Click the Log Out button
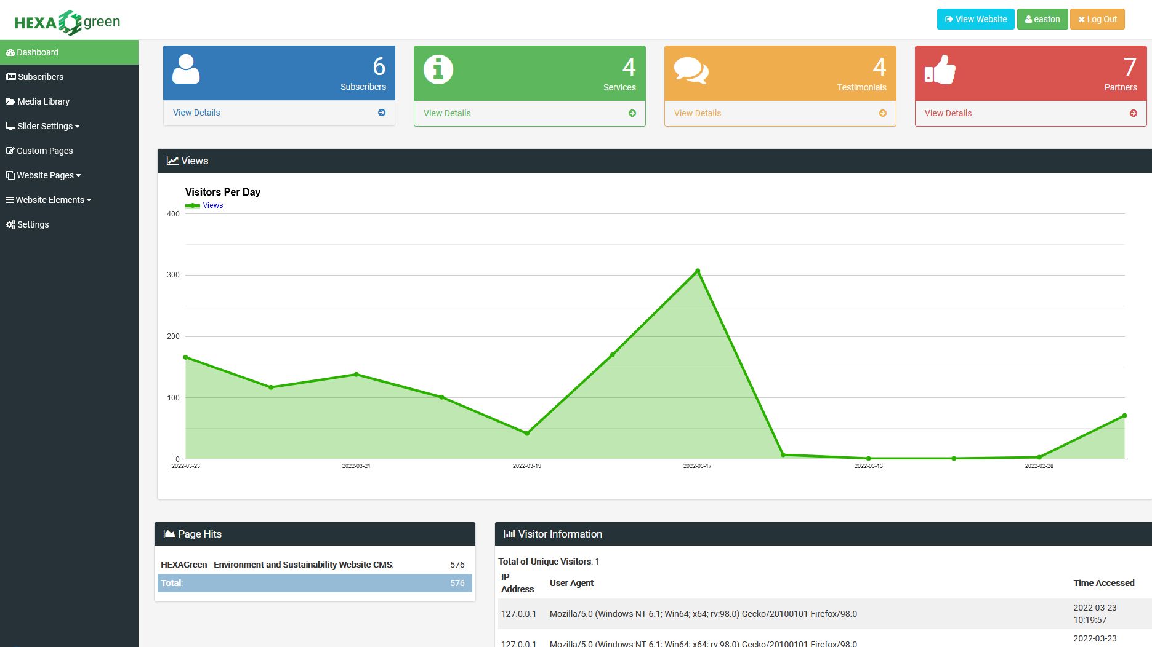Viewport: 1152px width, 647px height. click(1097, 19)
